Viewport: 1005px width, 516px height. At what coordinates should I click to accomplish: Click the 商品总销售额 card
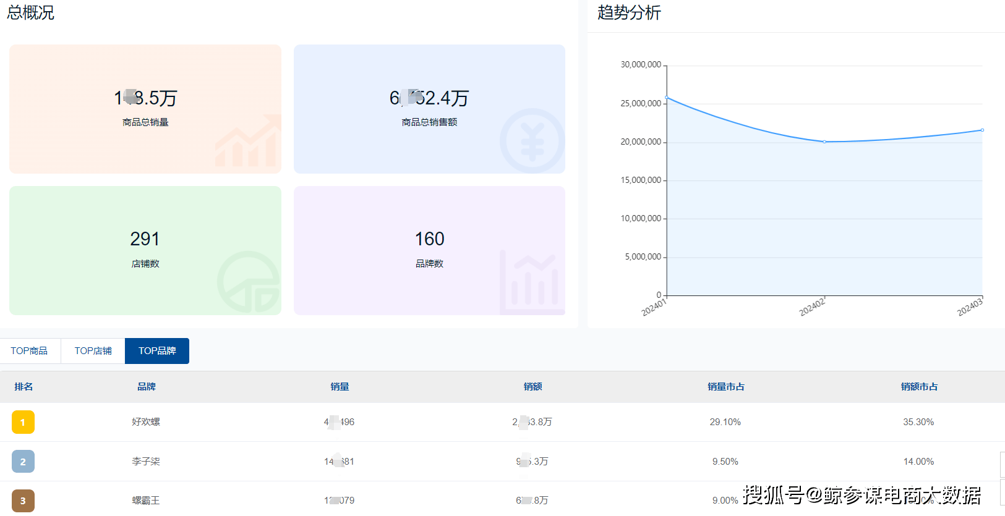pyautogui.click(x=429, y=109)
